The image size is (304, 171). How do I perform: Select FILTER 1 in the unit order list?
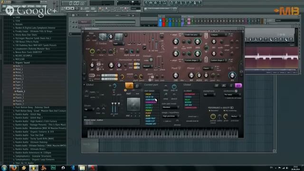(152, 105)
